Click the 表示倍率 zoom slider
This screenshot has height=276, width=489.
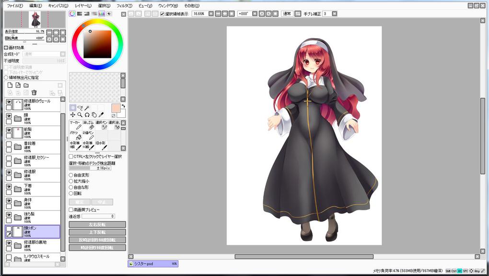24,34
